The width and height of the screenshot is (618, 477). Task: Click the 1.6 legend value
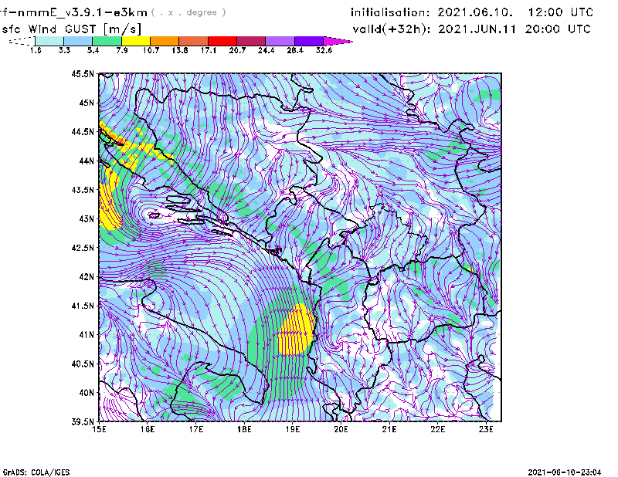point(36,50)
